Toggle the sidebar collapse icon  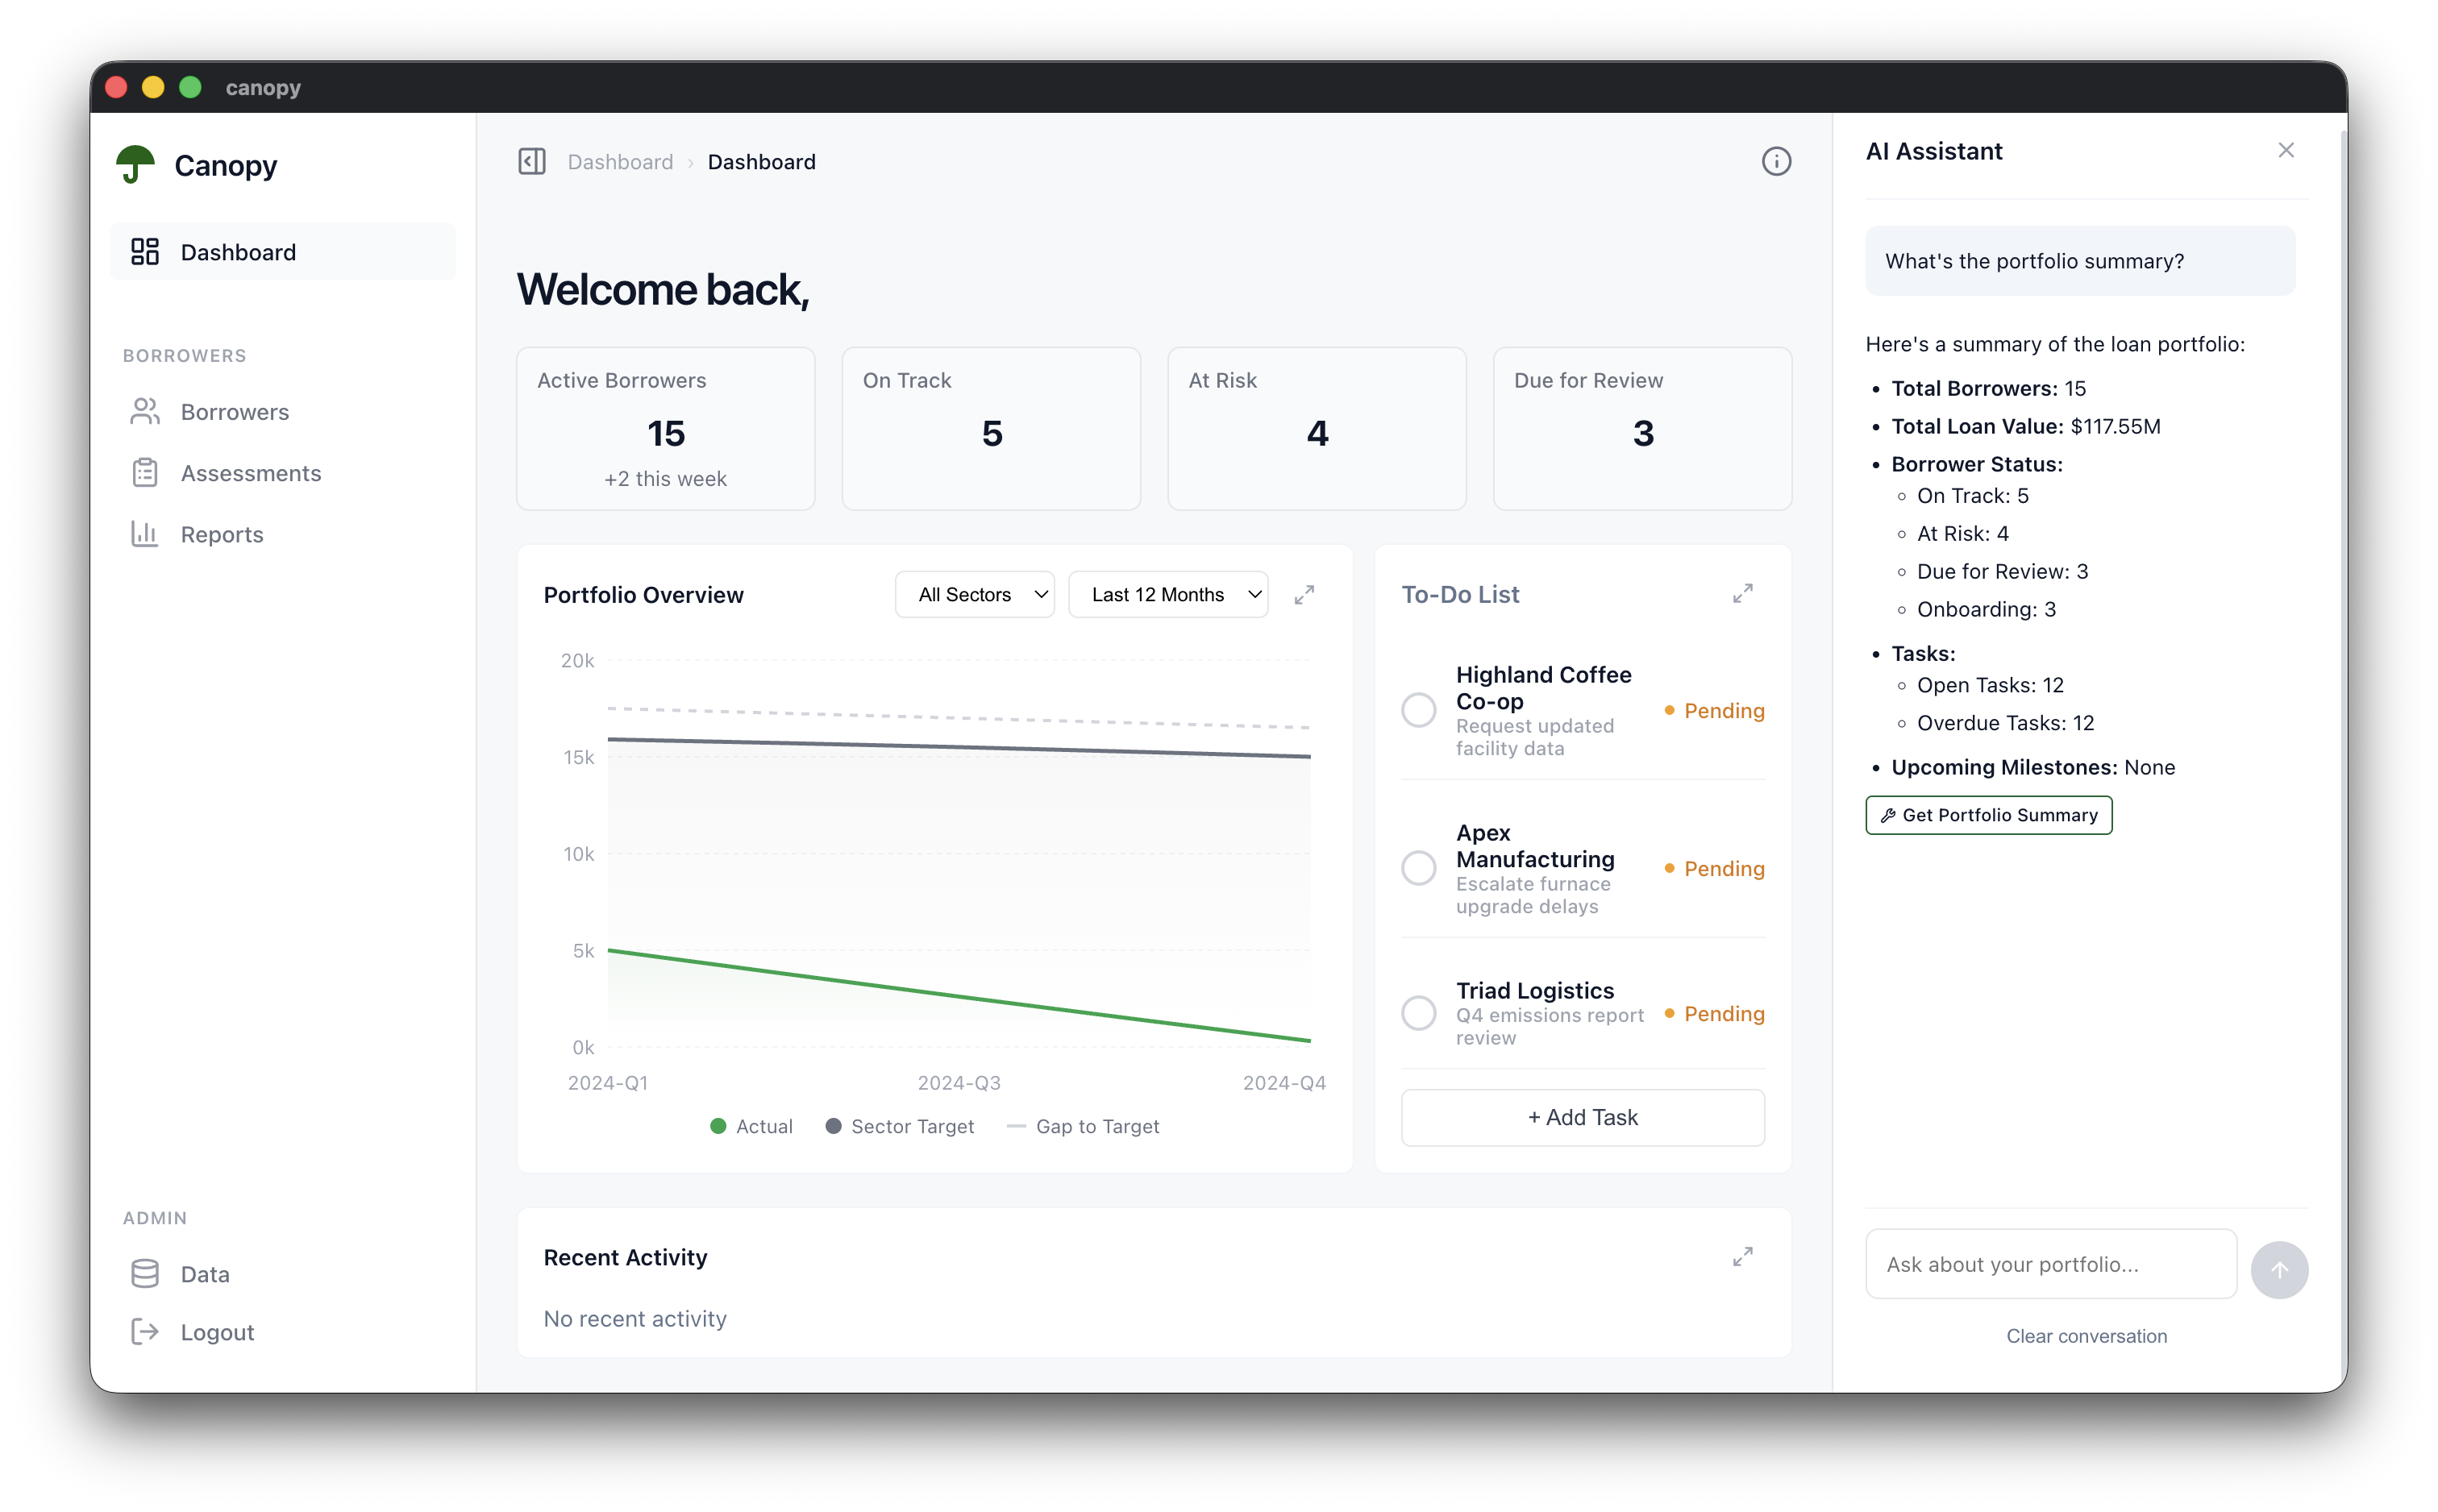pyautogui.click(x=532, y=161)
